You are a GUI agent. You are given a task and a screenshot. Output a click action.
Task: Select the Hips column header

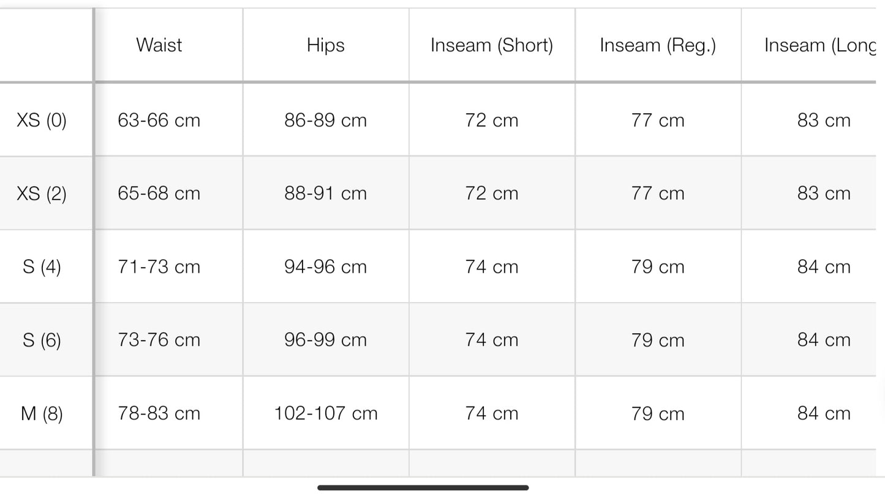(326, 45)
